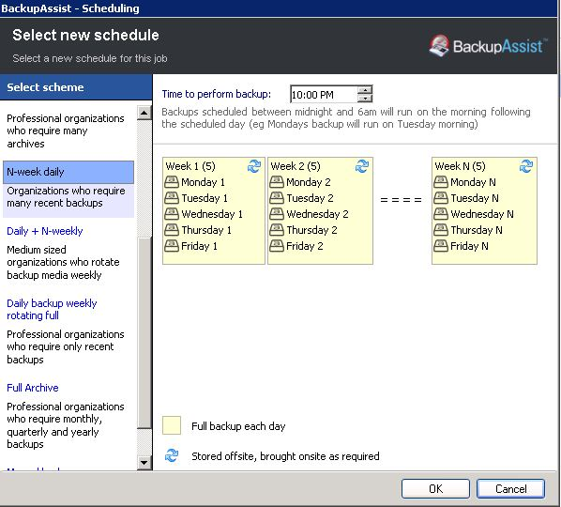Click the Week 2 offsite rotation icon
This screenshot has height=507, width=561.
pos(362,166)
